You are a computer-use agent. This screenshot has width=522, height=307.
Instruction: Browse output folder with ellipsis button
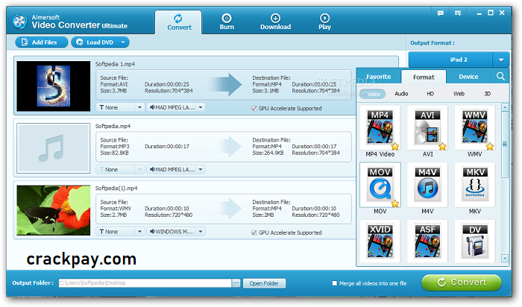(x=236, y=283)
